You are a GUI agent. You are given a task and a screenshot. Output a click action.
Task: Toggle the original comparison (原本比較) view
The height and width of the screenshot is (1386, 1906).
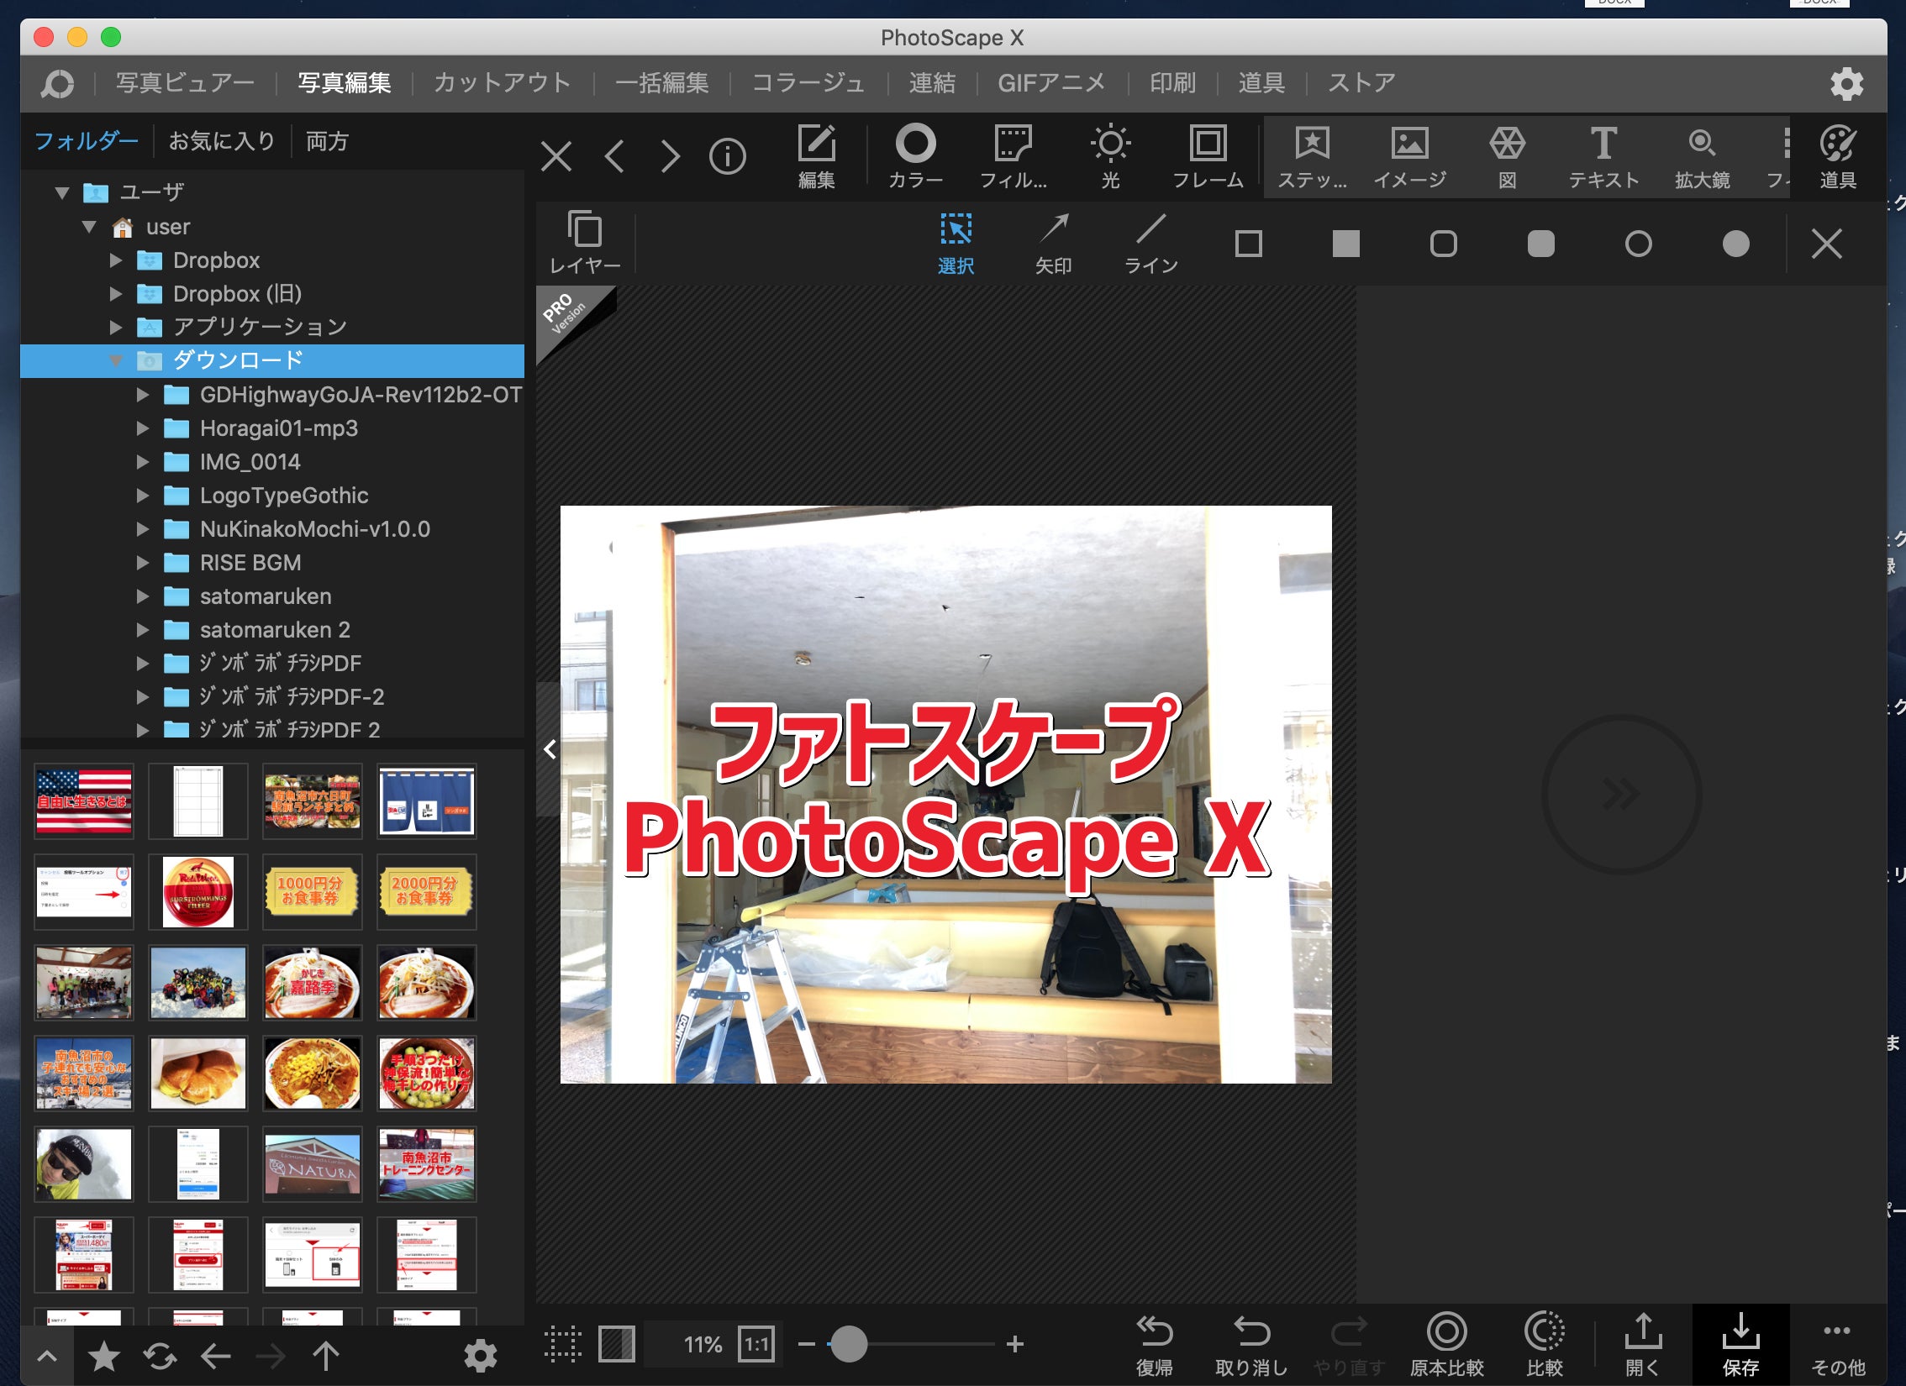point(1446,1343)
